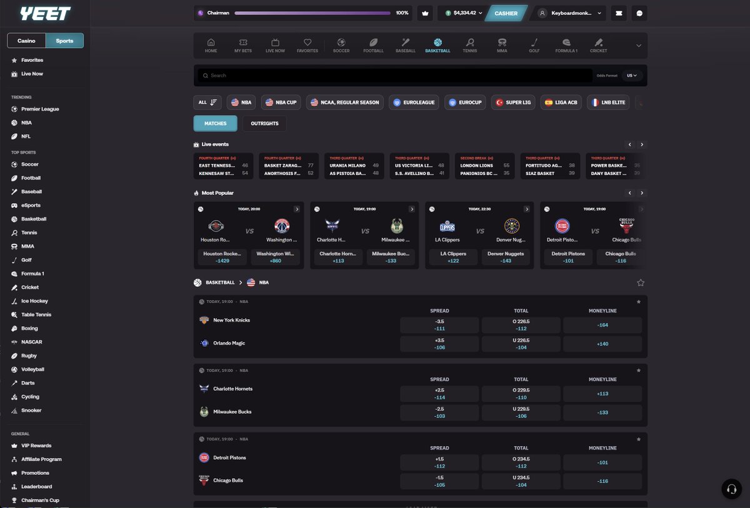The height and width of the screenshot is (508, 750).
Task: Open the Cashier button
Action: coord(506,12)
